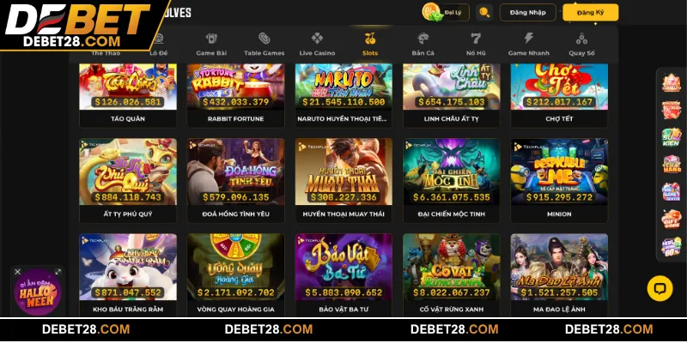
Task: Expand the Halloween promo widget
Action: [x=58, y=272]
